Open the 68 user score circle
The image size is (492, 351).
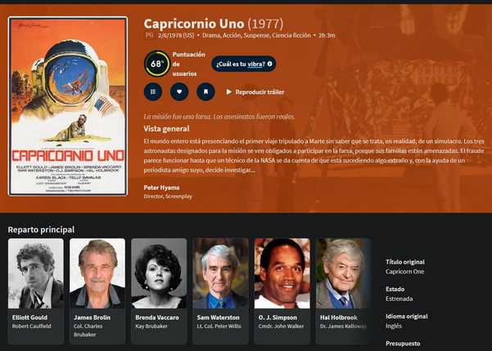157,64
